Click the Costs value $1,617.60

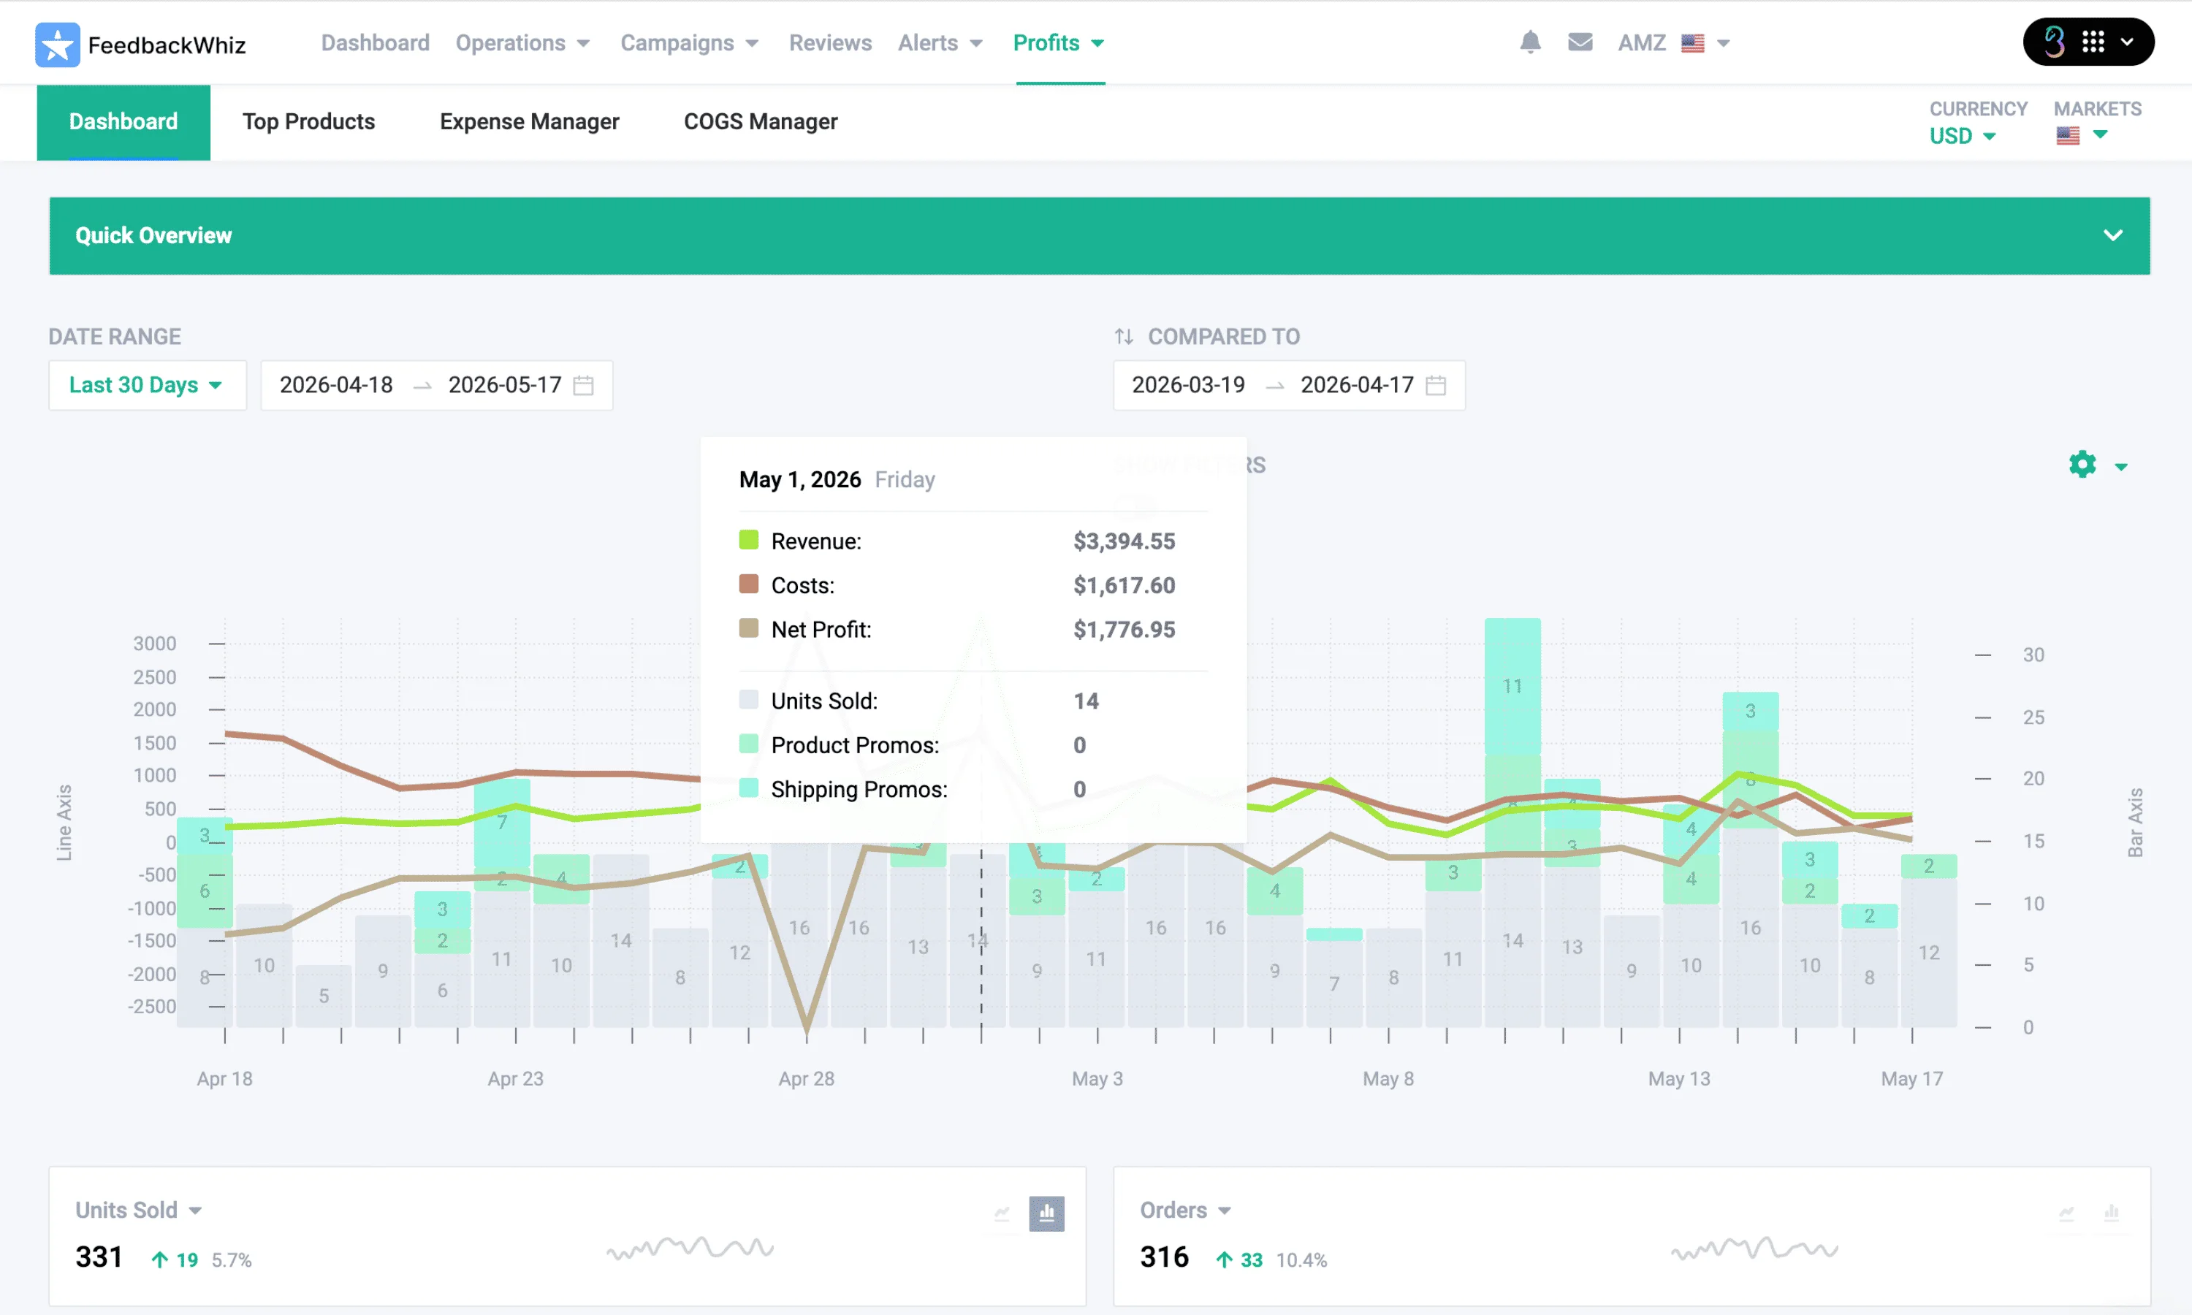pyautogui.click(x=1124, y=585)
